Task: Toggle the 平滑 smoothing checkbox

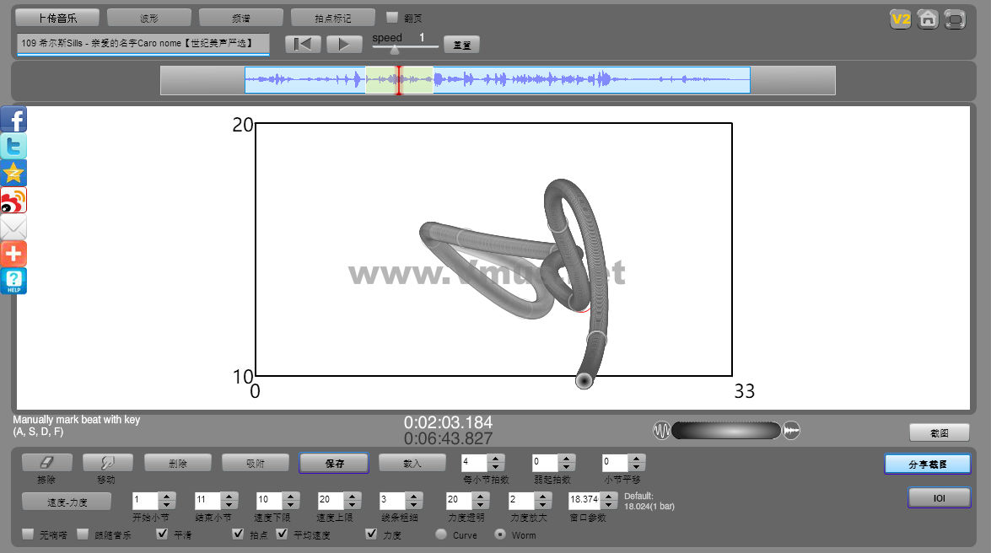Action: pyautogui.click(x=163, y=534)
